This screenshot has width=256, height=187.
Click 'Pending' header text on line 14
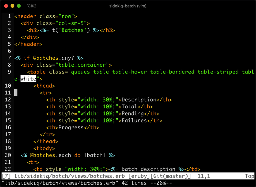pos(132,113)
